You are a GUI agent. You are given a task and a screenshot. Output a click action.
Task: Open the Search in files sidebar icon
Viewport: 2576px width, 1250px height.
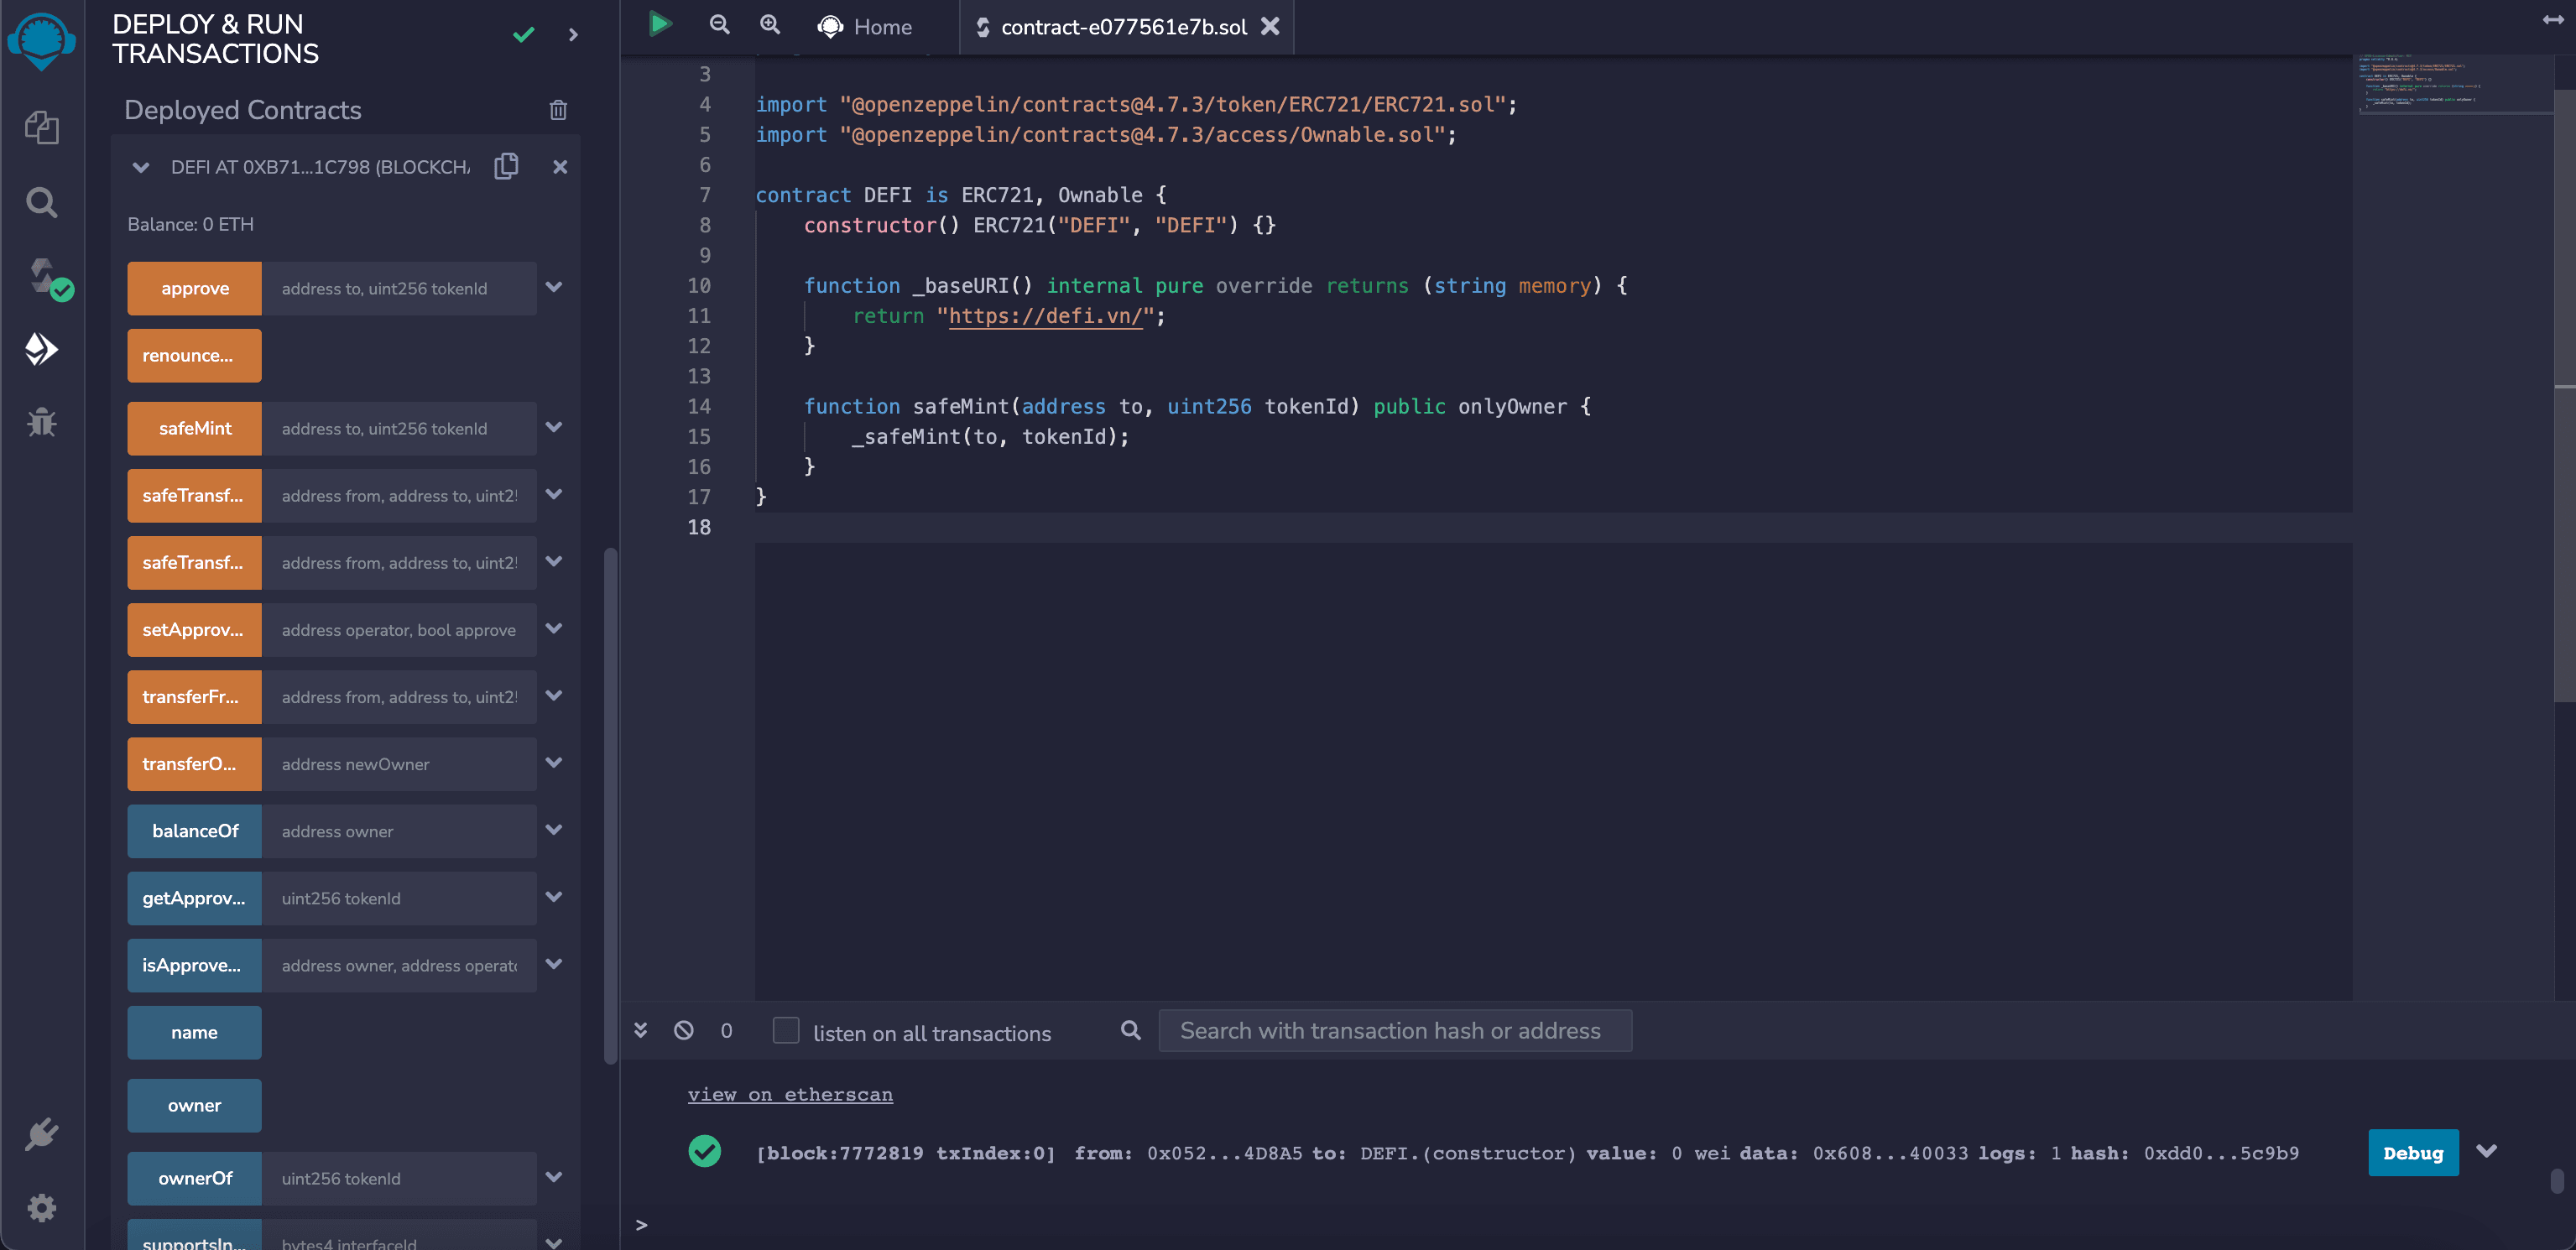(41, 202)
